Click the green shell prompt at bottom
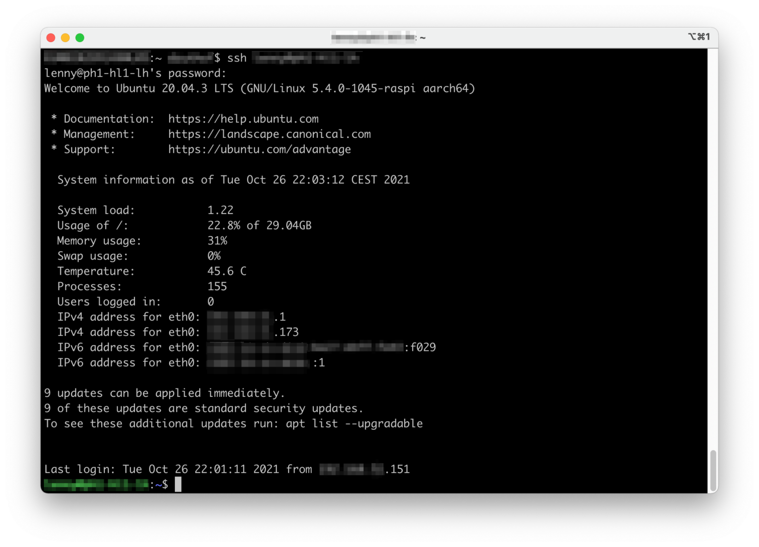Screen dimensions: 759x547 pos(106,485)
